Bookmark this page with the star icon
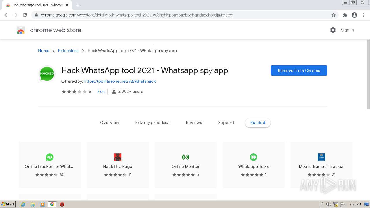The width and height of the screenshot is (370, 208). pyautogui.click(x=334, y=15)
